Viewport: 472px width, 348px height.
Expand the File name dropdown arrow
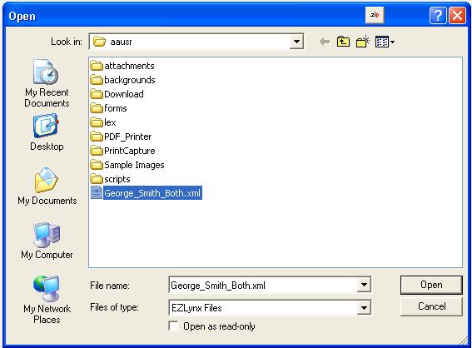coord(364,285)
